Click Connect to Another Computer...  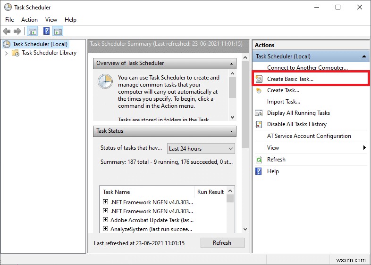pyautogui.click(x=307, y=68)
